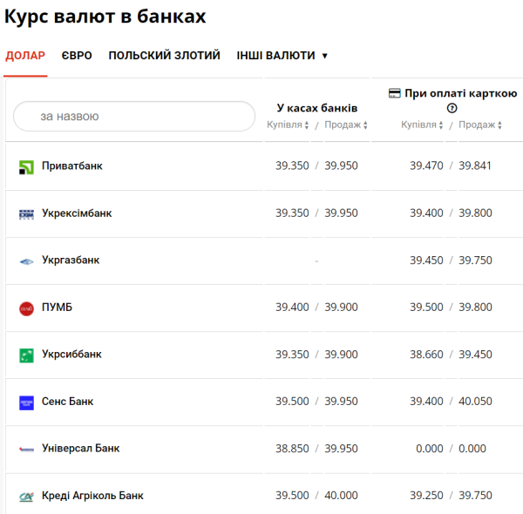Open the Укрексімбанк link
This screenshot has width=523, height=514.
[x=77, y=213]
